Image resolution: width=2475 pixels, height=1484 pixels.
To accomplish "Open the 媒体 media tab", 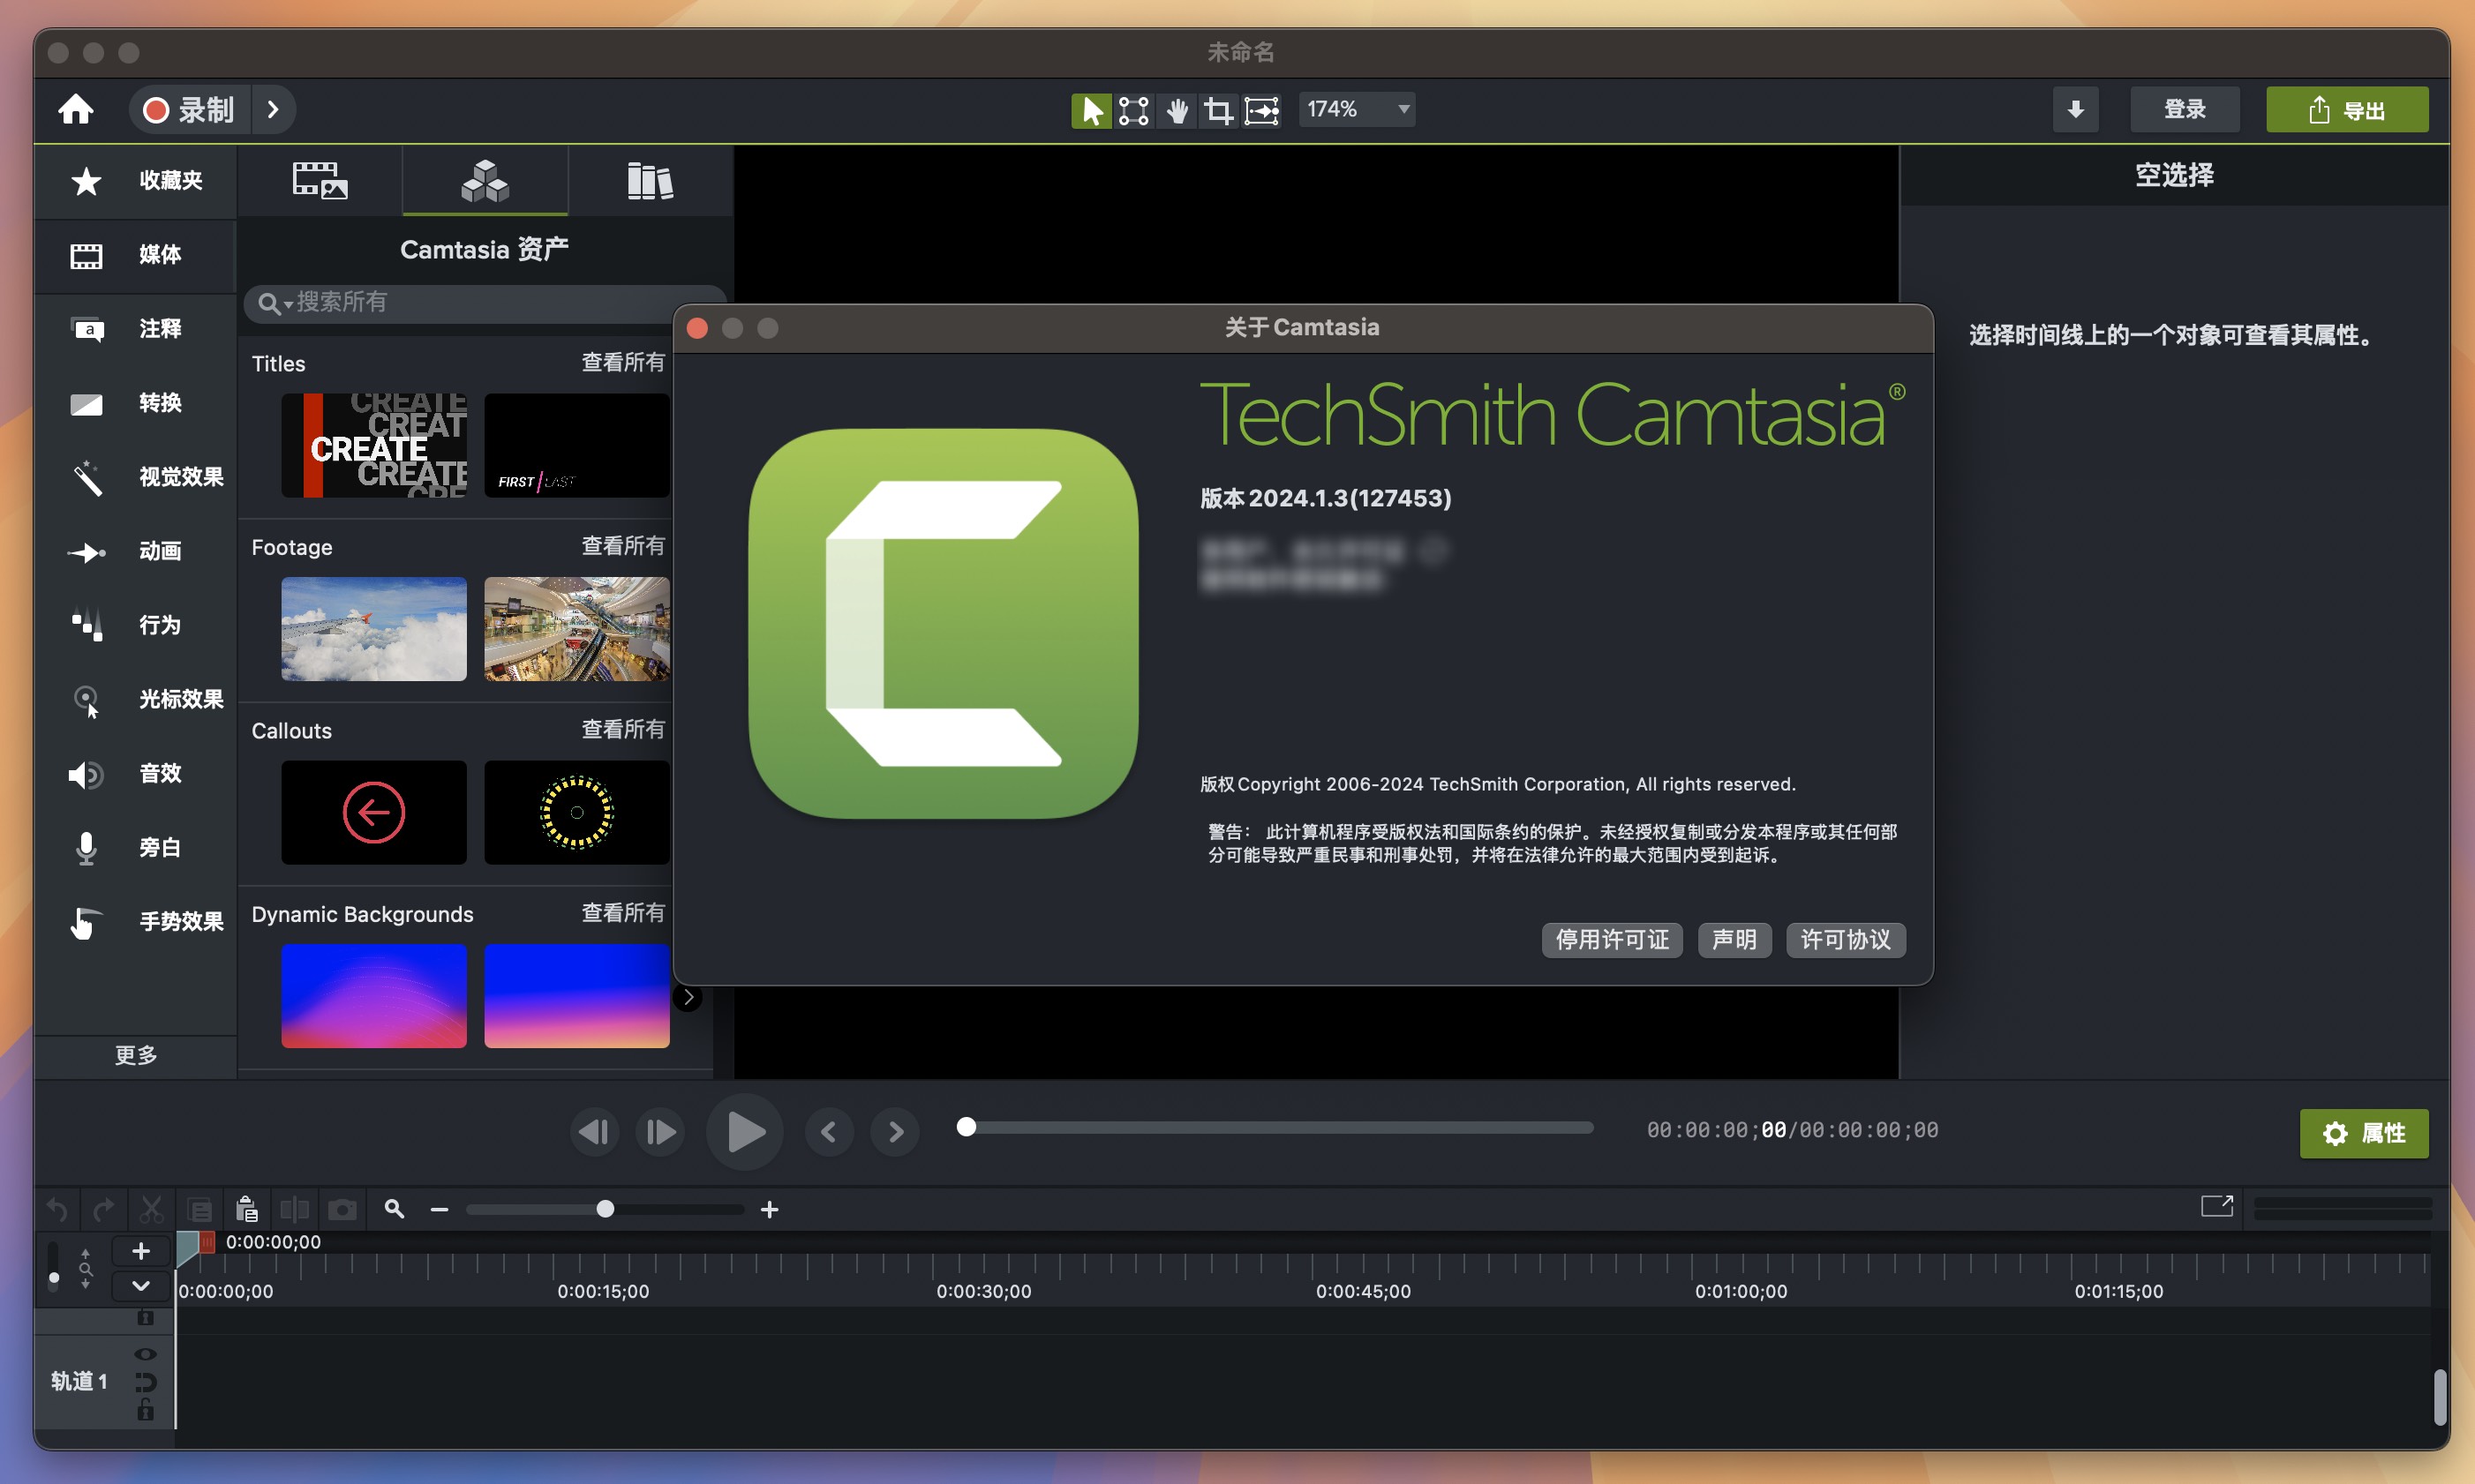I will tap(136, 255).
